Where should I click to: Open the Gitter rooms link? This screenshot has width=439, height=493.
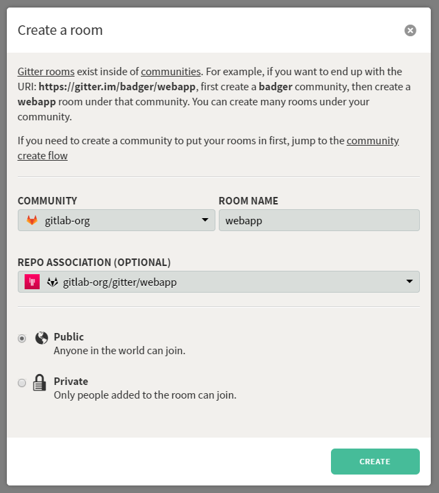(46, 72)
